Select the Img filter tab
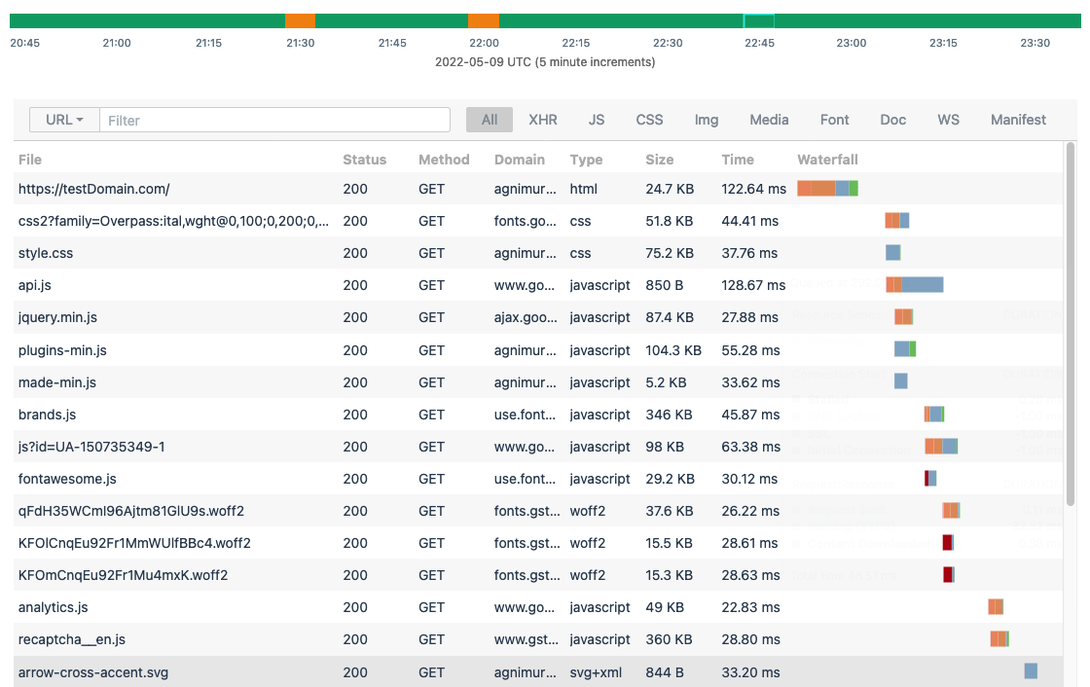 (x=706, y=119)
